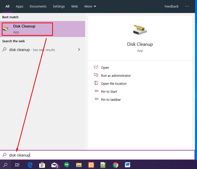Launch Microsoft Edge from the taskbar

point(30,165)
